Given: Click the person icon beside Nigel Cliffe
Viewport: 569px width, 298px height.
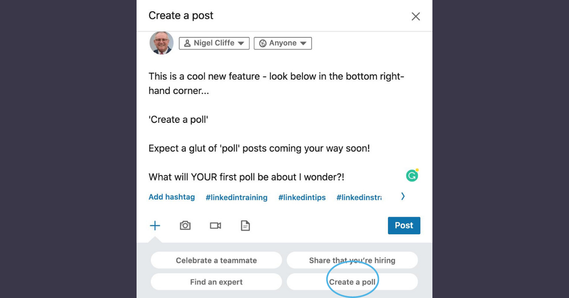Looking at the screenshot, I should 188,43.
